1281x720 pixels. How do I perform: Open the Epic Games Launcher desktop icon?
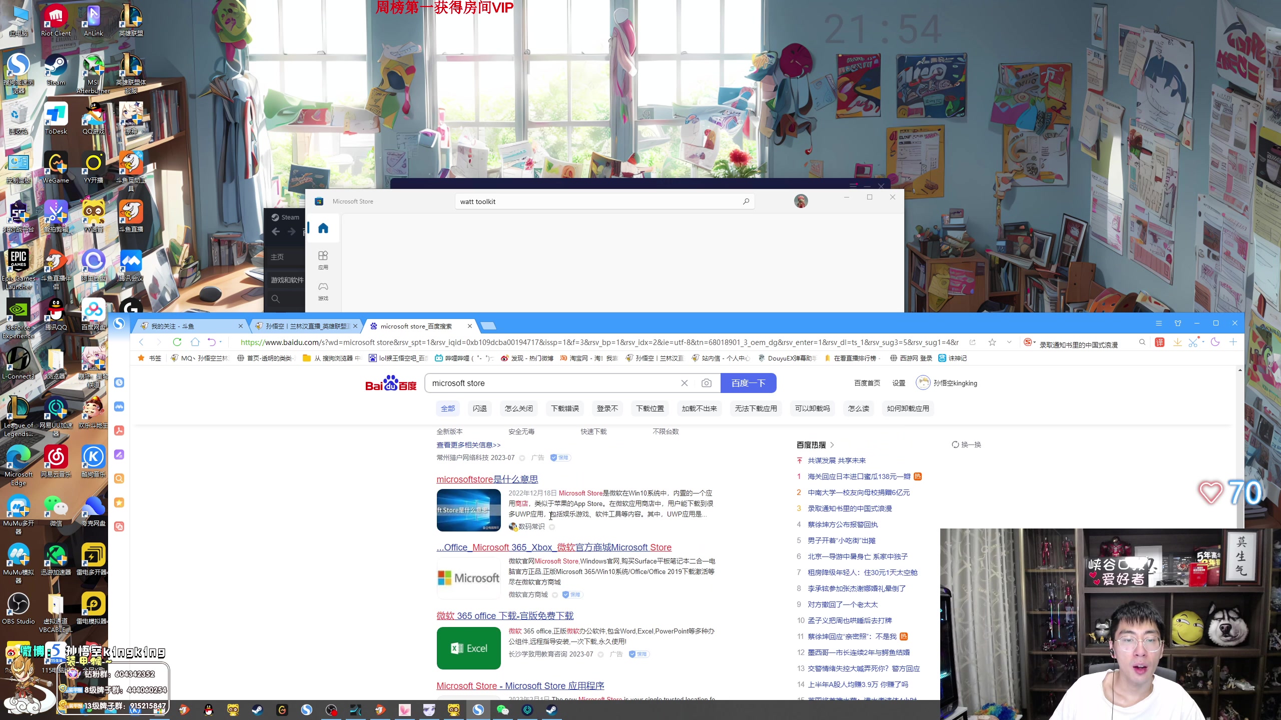pos(19,269)
